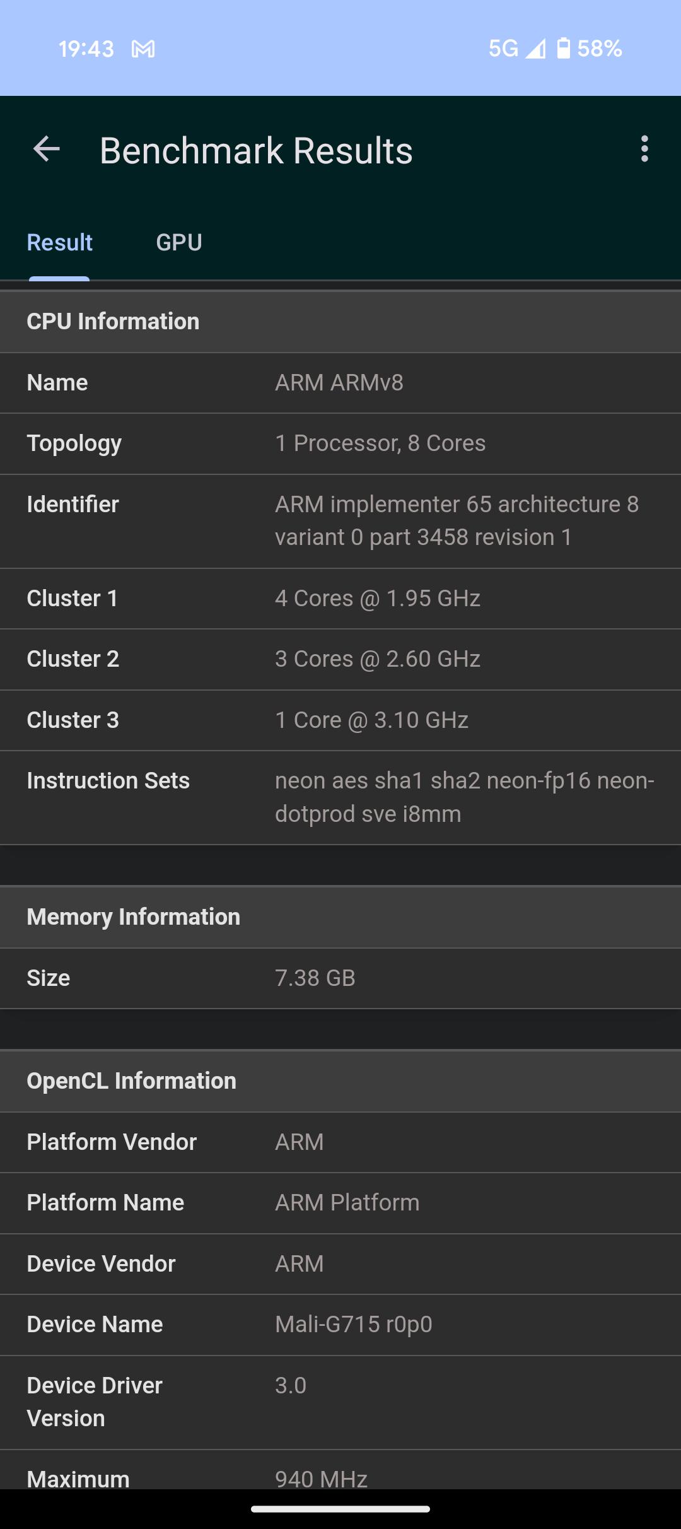Tap the Identifier row value

(x=457, y=521)
